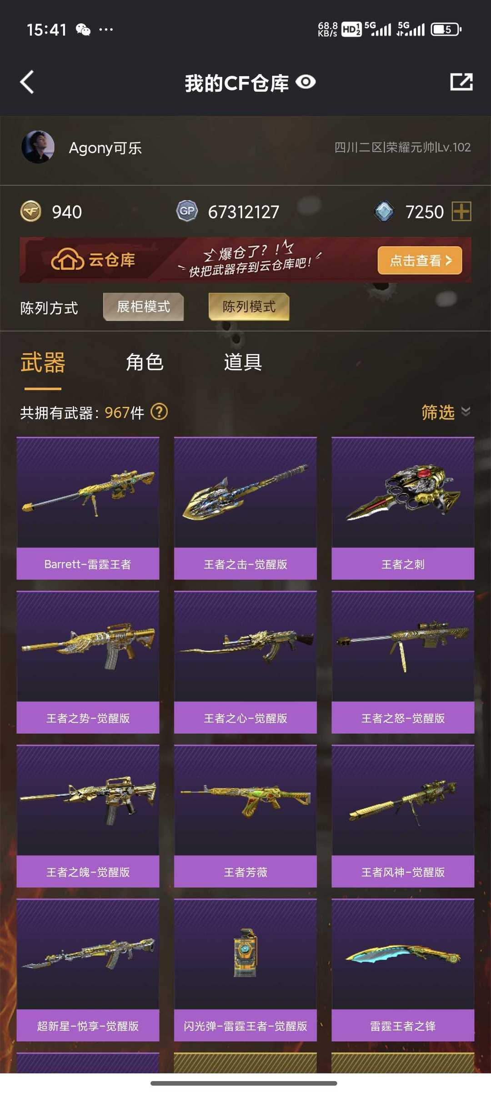Add diamonds with the plus icon
This screenshot has width=491, height=1093.
461,212
